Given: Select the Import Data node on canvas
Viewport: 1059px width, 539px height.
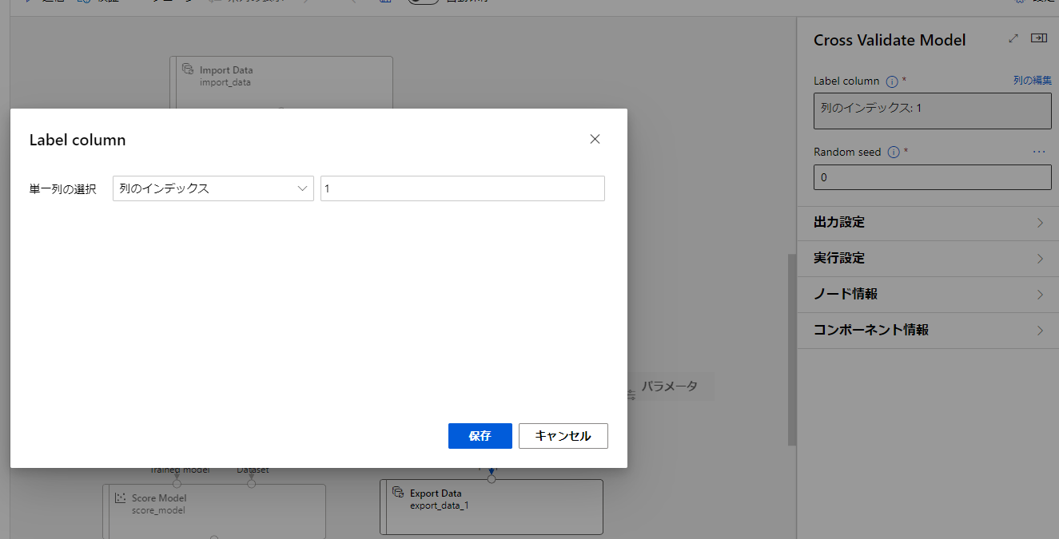Looking at the screenshot, I should tap(281, 81).
